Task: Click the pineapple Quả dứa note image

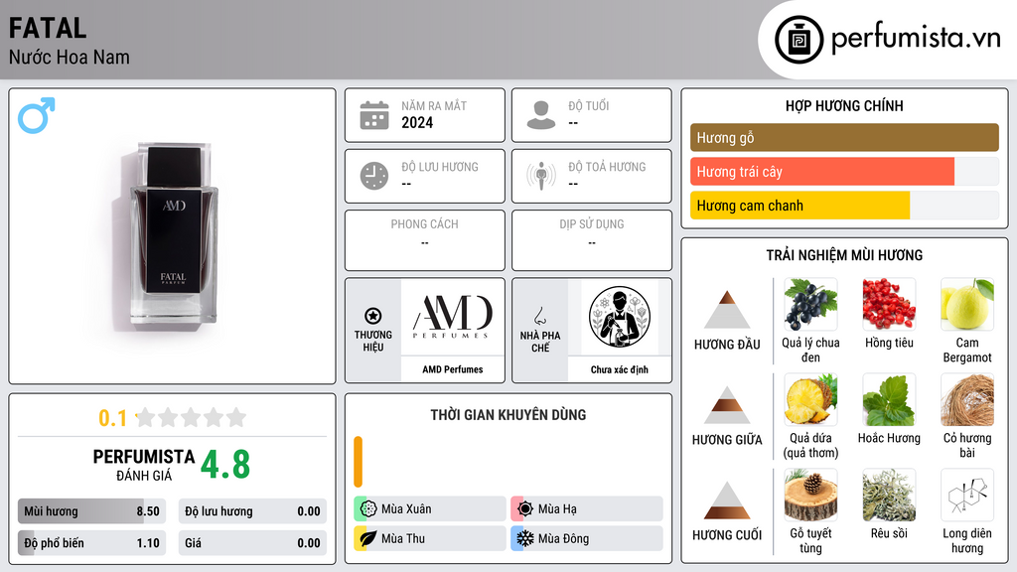Action: 810,400
